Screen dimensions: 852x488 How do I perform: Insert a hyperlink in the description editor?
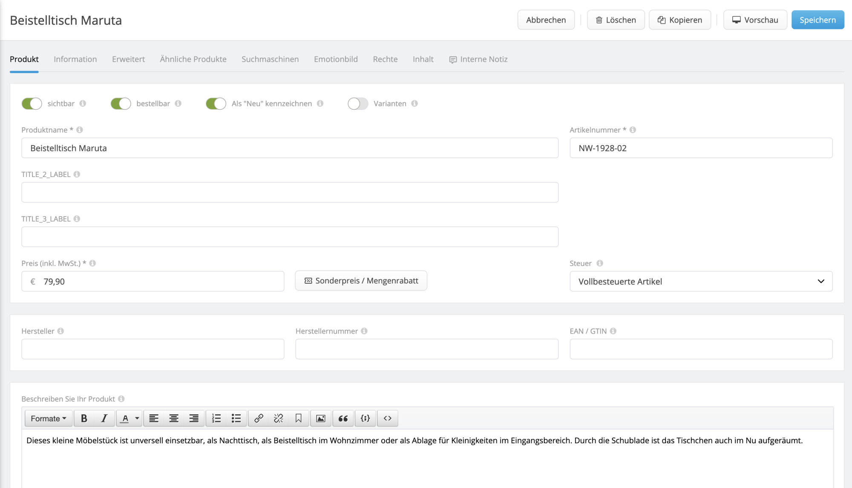(258, 418)
